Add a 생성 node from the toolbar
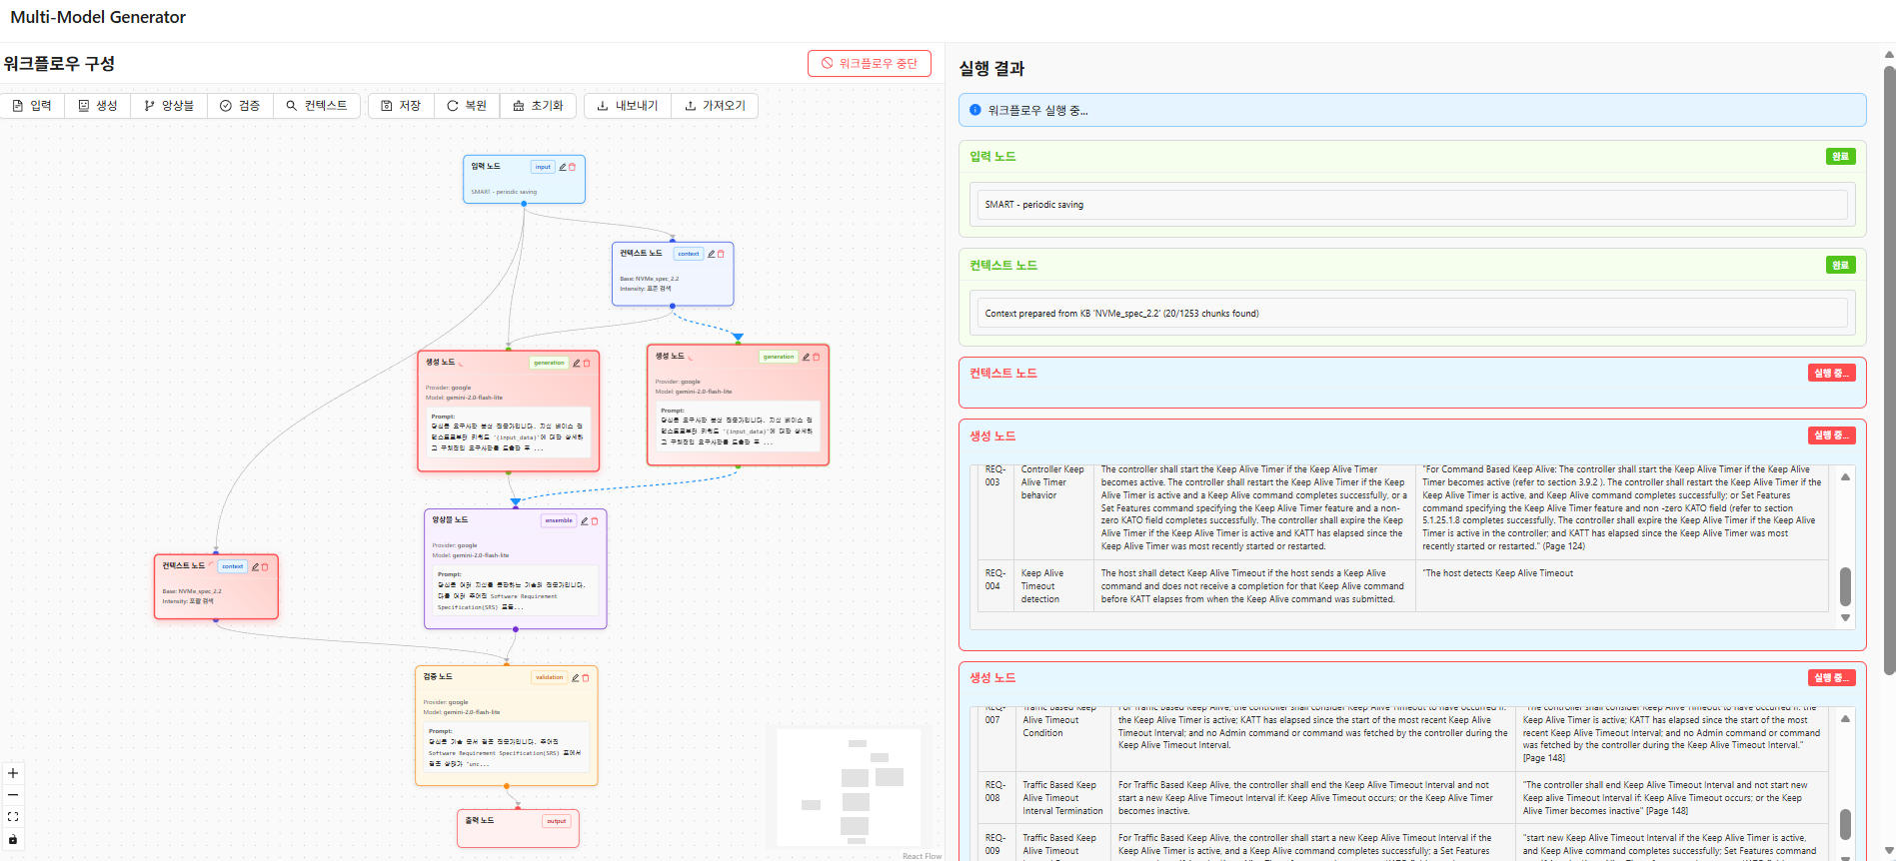 point(98,106)
